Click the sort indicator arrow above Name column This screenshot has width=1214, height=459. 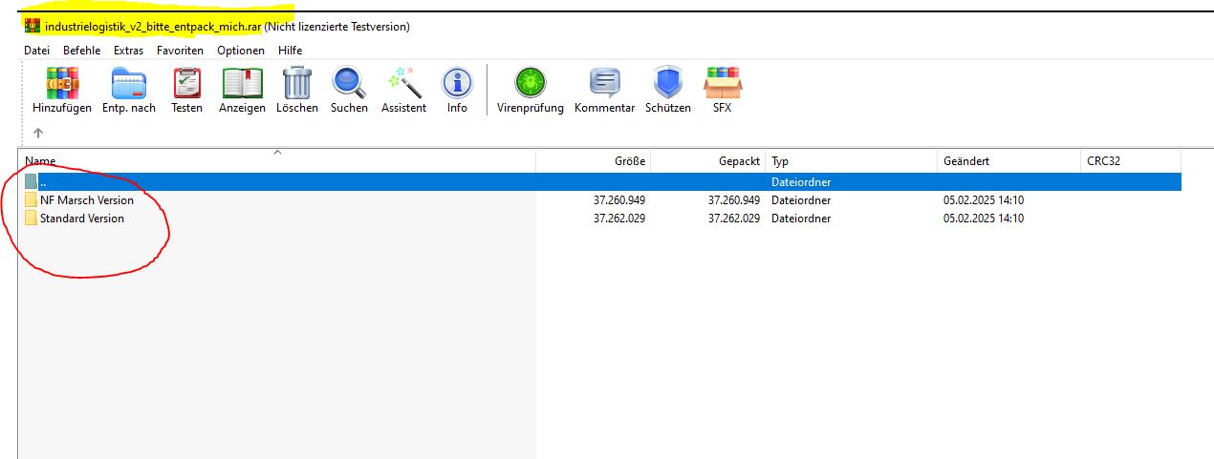point(278,152)
